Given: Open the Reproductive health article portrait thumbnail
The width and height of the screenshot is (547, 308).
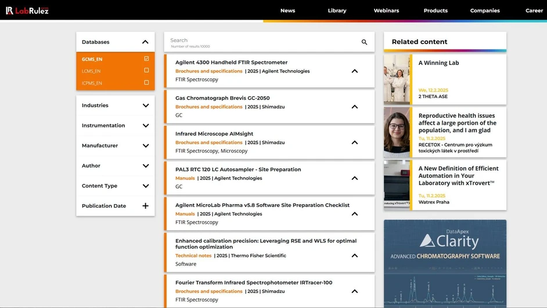Looking at the screenshot, I should [397, 132].
